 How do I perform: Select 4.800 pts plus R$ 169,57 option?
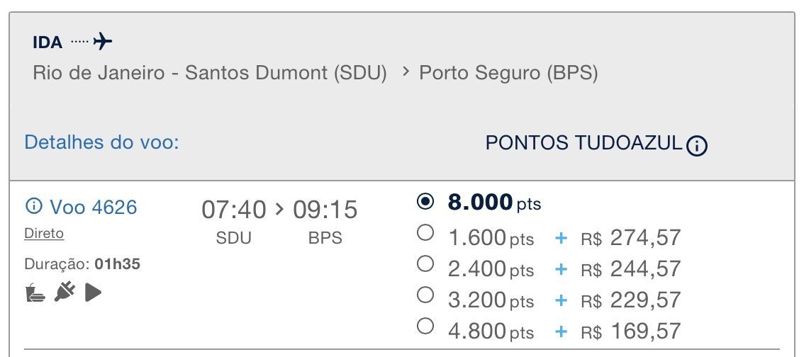point(425,327)
